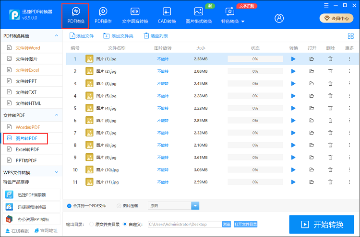Viewport: 360px width, 237px height.
Task: Open CAD转换 tool in top toolbar
Action: point(167,15)
